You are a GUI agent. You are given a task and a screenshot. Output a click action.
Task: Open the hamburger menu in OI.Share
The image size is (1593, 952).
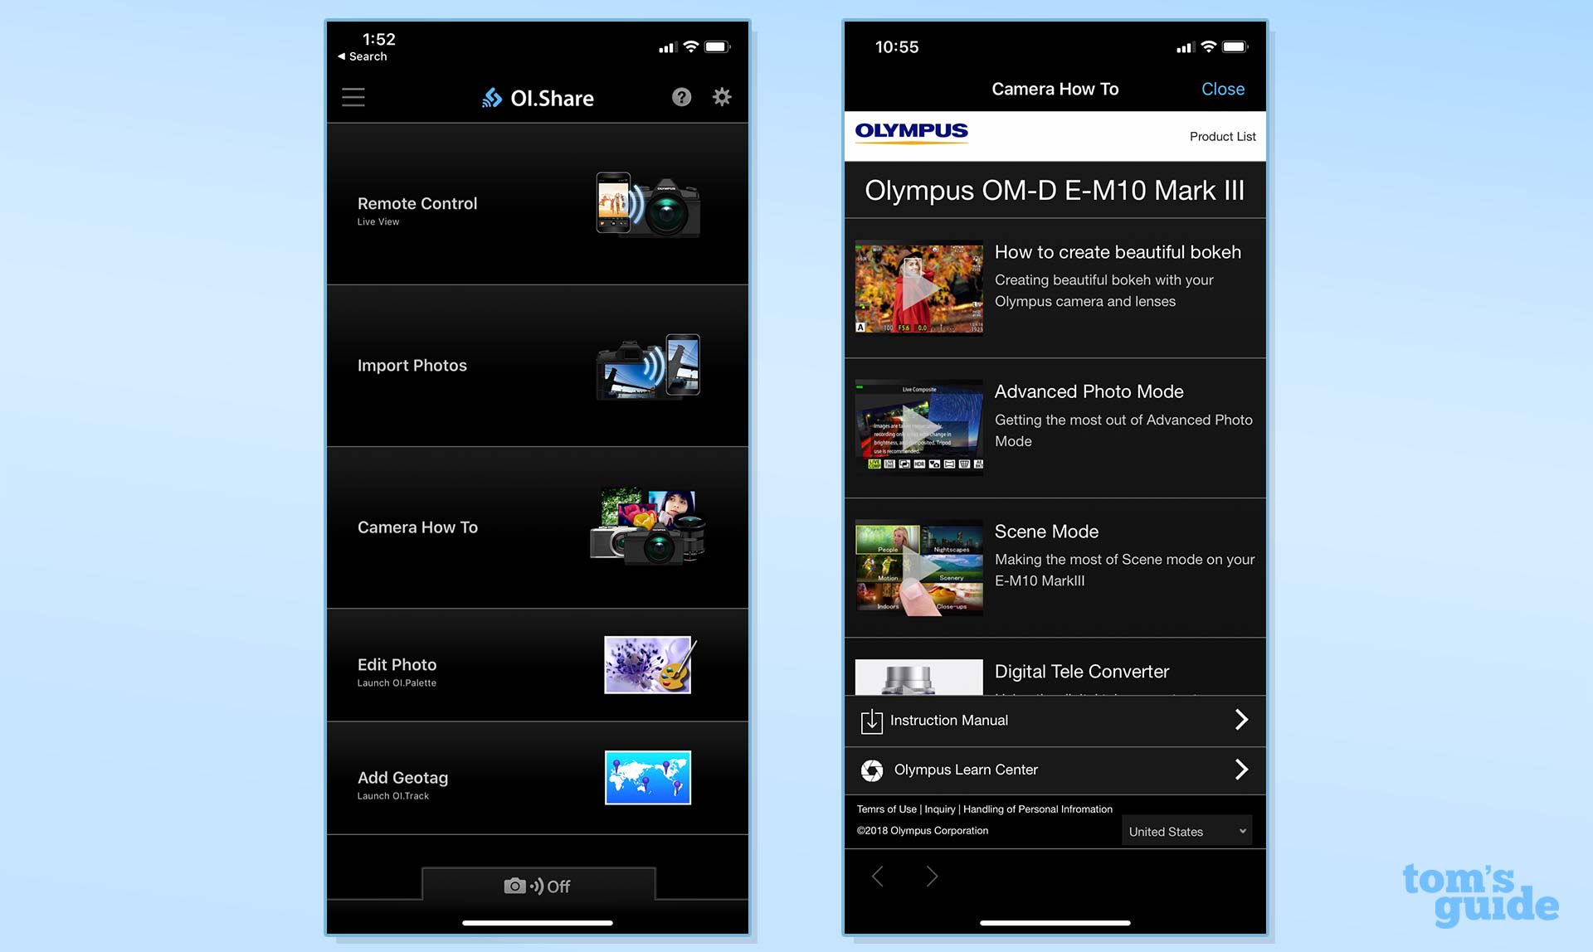click(x=353, y=96)
